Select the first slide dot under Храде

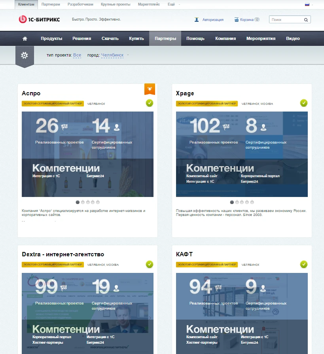tap(232, 202)
